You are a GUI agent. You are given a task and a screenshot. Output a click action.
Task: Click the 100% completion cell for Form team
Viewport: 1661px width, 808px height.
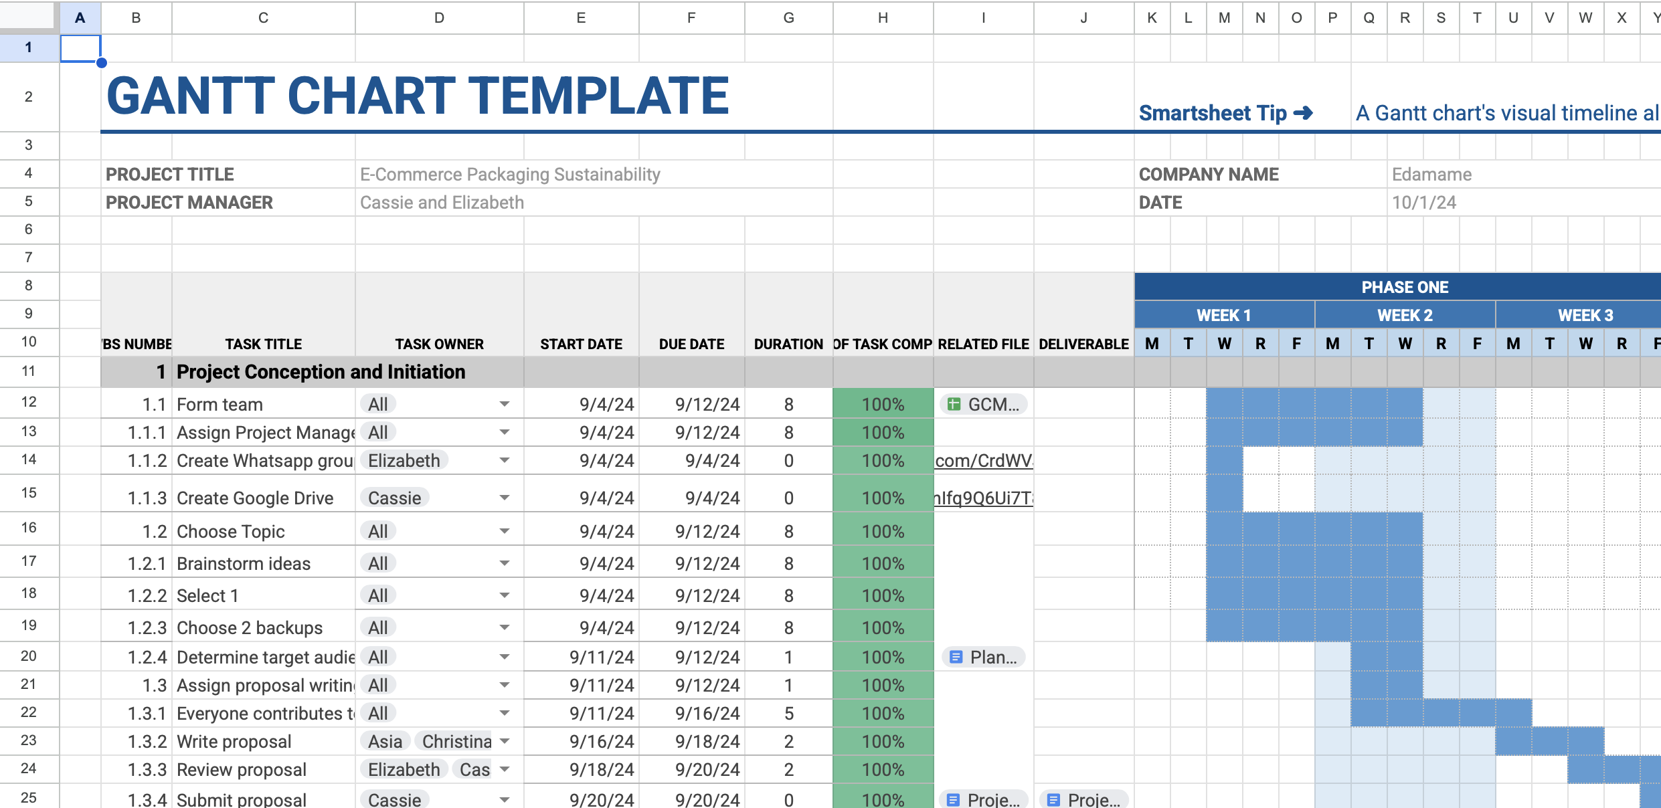coord(883,404)
